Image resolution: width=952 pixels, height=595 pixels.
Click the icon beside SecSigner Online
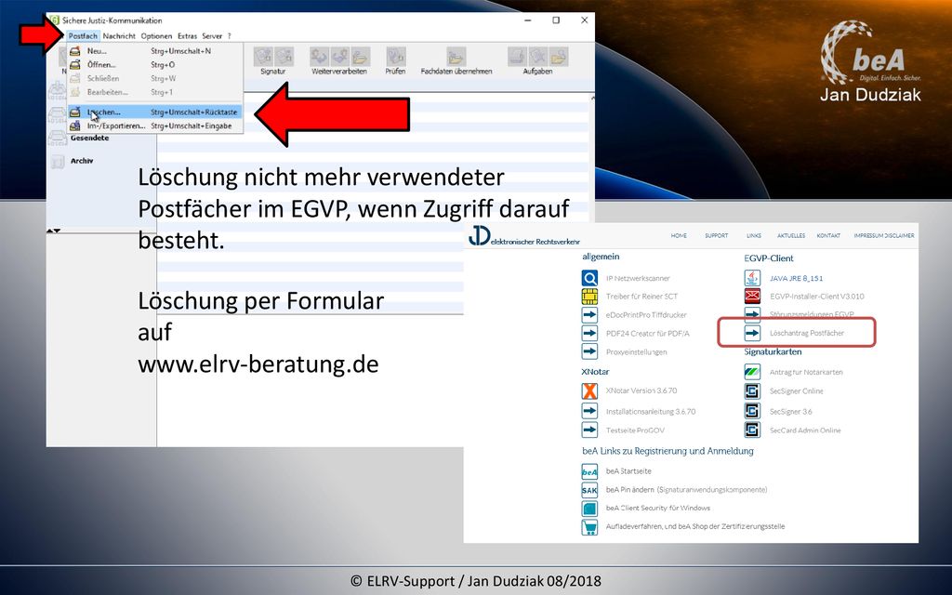tap(752, 391)
